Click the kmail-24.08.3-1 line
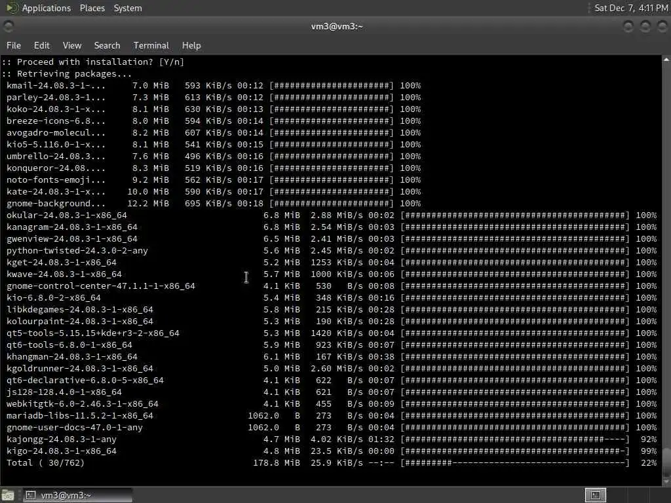The width and height of the screenshot is (671, 503). (x=214, y=86)
